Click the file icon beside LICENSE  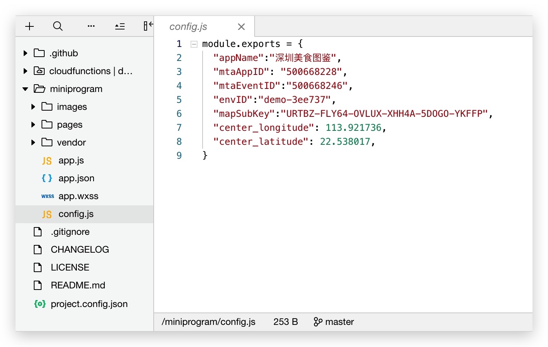(x=38, y=267)
